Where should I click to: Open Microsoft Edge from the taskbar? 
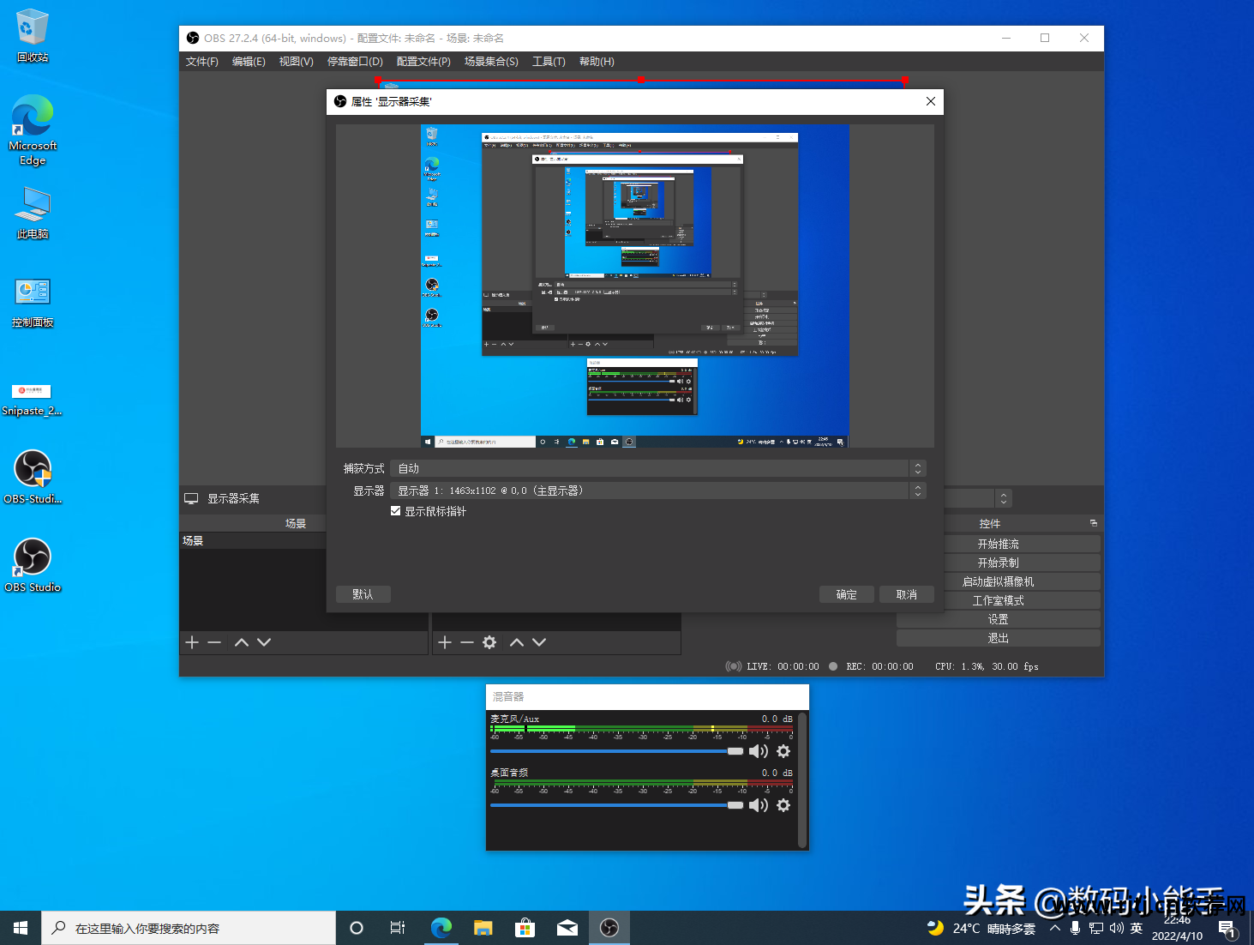[441, 928]
